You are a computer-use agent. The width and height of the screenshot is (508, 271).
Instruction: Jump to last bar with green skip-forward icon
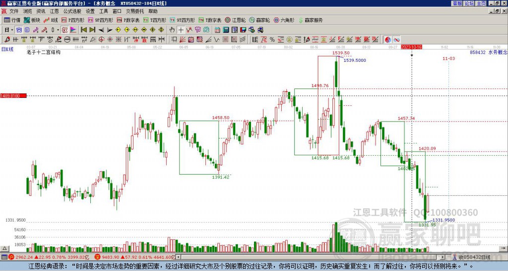(x=92, y=30)
